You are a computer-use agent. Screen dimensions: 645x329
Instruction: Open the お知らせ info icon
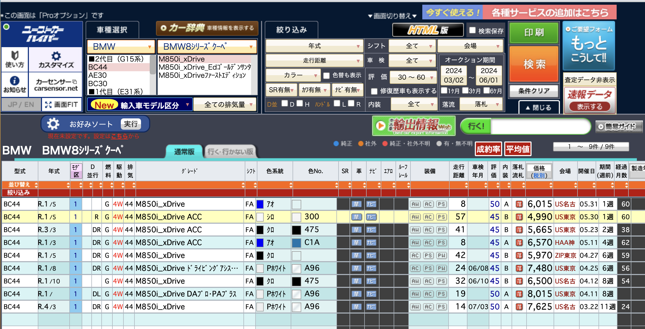tap(15, 84)
